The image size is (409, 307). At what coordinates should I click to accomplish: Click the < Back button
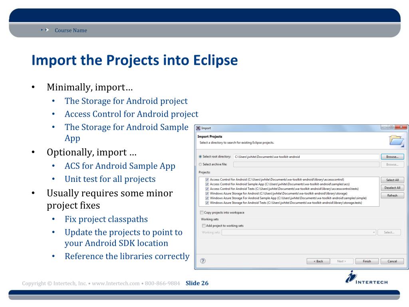[318, 261]
